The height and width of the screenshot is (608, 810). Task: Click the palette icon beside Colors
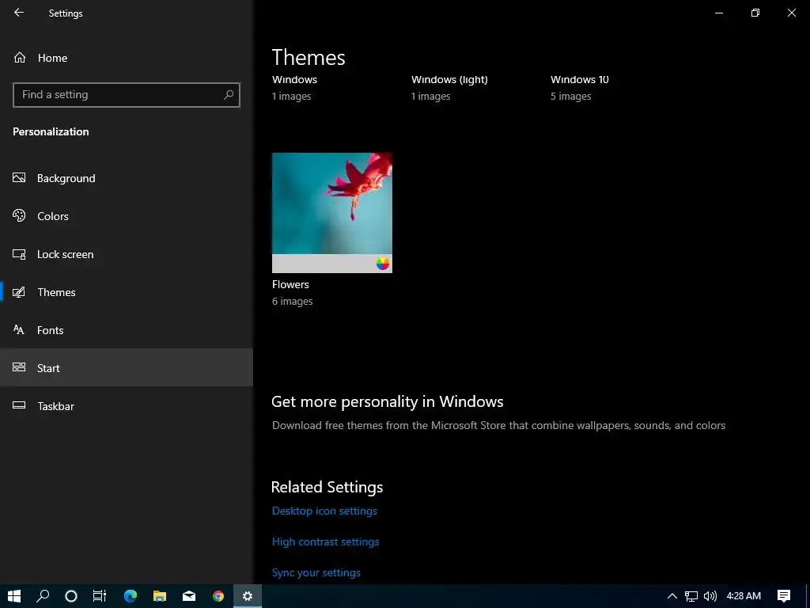19,215
